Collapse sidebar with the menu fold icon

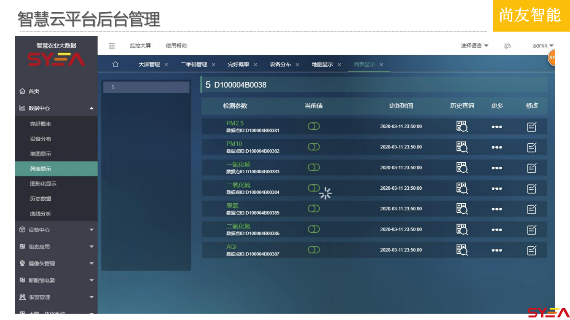[112, 46]
